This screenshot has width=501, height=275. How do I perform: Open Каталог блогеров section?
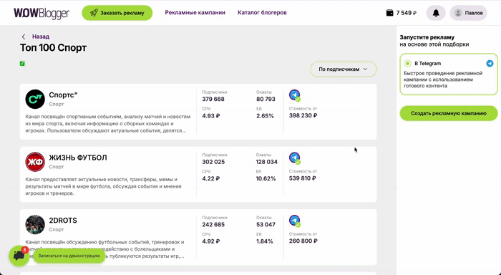click(x=262, y=13)
